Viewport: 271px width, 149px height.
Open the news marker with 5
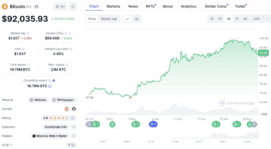click(x=237, y=124)
